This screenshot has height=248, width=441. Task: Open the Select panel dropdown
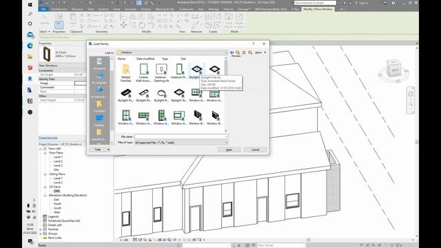coord(44,32)
